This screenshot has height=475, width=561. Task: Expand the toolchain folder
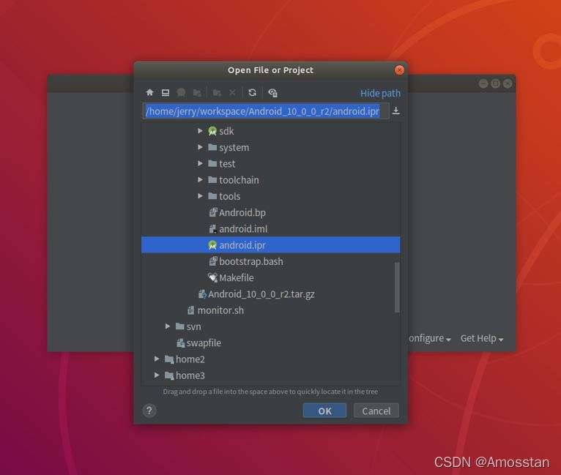point(201,180)
